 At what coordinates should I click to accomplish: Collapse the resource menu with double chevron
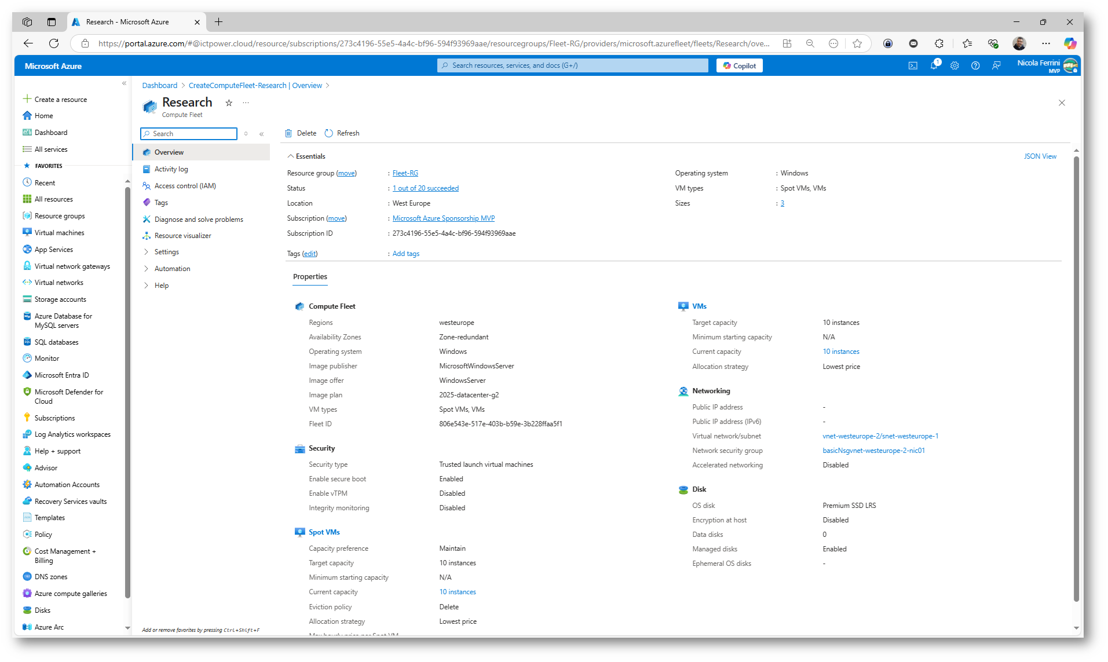[261, 134]
